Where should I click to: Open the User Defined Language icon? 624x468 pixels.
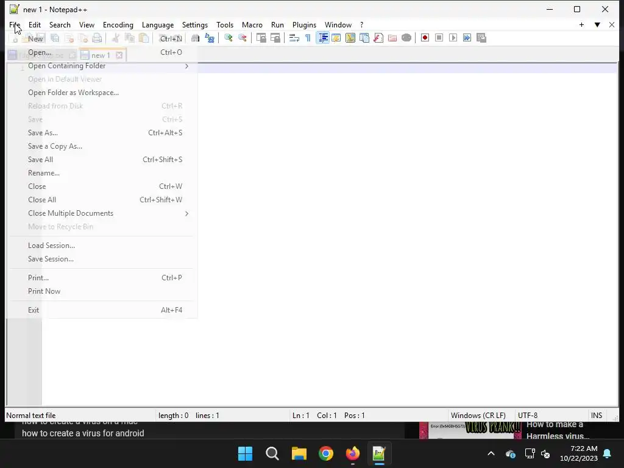click(x=336, y=38)
